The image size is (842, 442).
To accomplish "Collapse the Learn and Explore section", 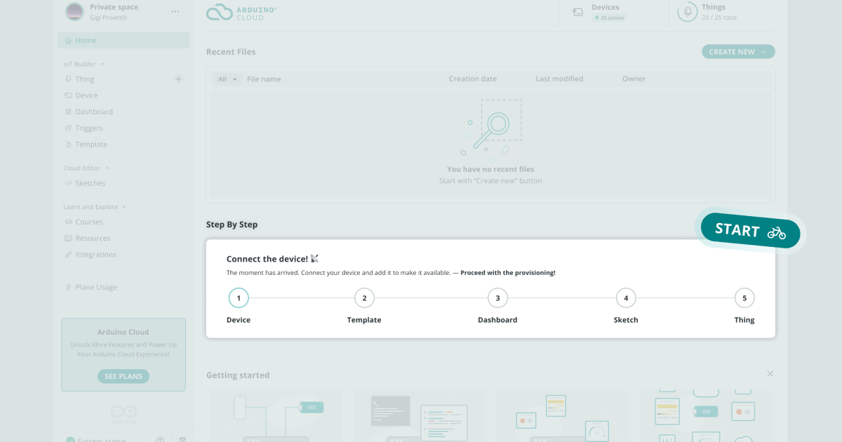I will [x=124, y=207].
